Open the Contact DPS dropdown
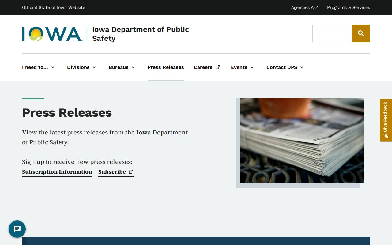The image size is (392, 245). click(285, 67)
